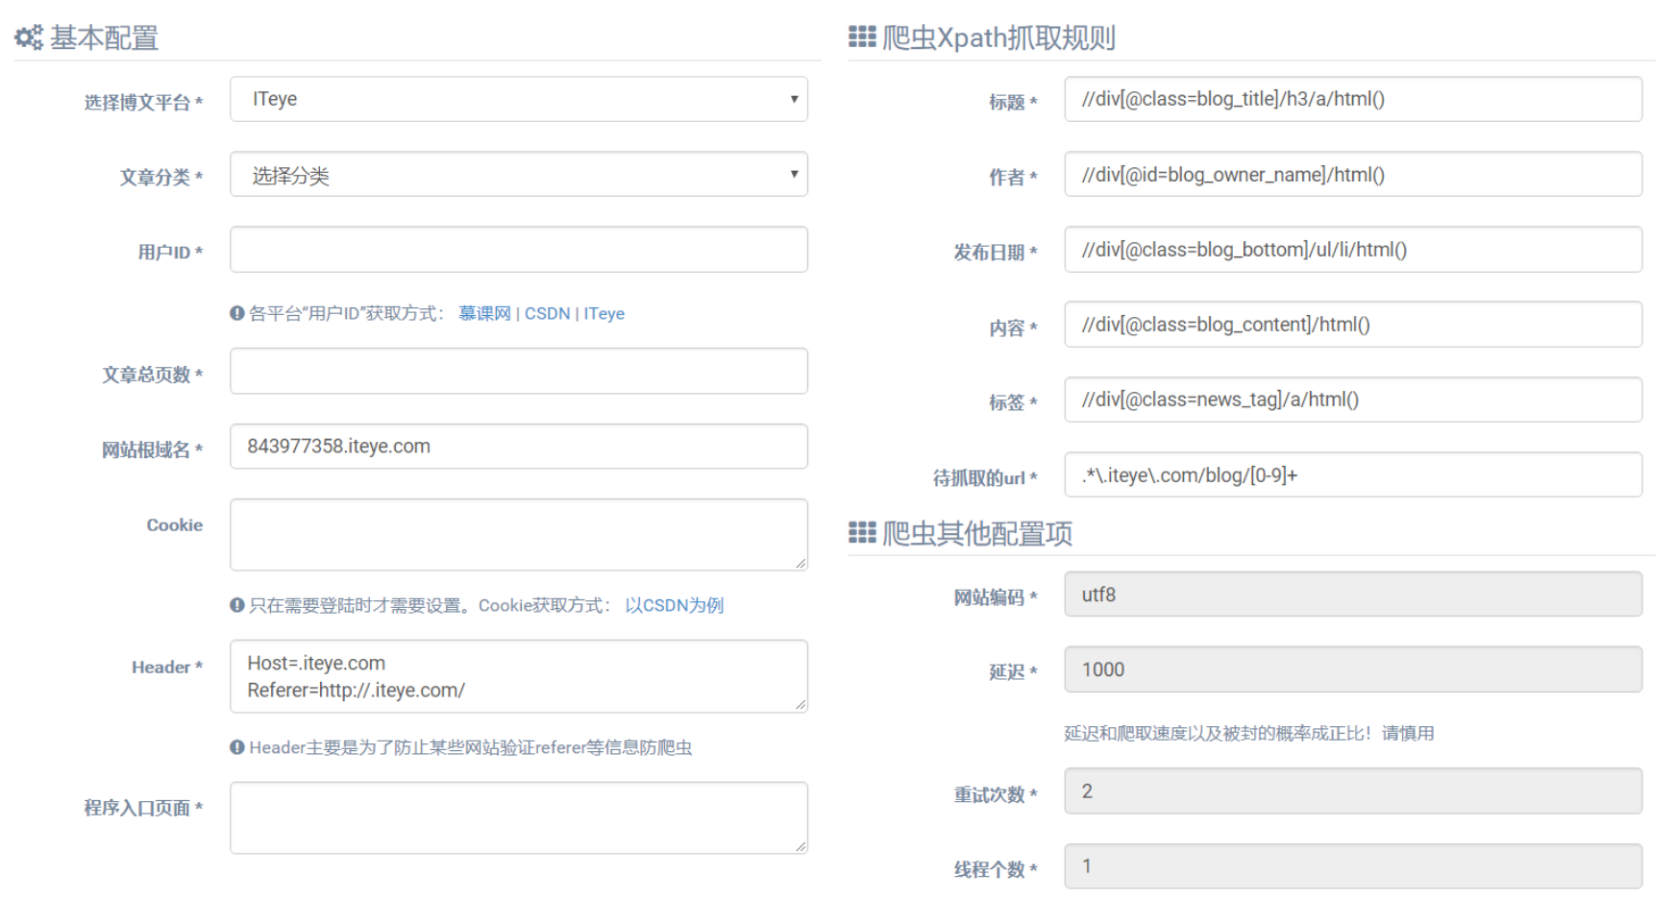Screen dimensions: 1676x899
Task: Focus the 文章总页数 input field
Action: click(518, 371)
